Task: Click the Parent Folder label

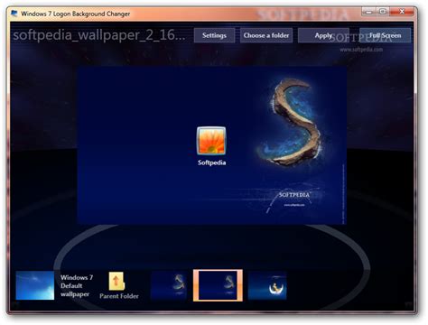Action: pyautogui.click(x=119, y=296)
